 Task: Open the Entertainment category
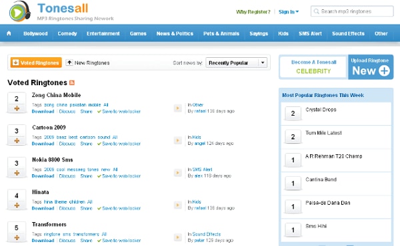(x=103, y=34)
